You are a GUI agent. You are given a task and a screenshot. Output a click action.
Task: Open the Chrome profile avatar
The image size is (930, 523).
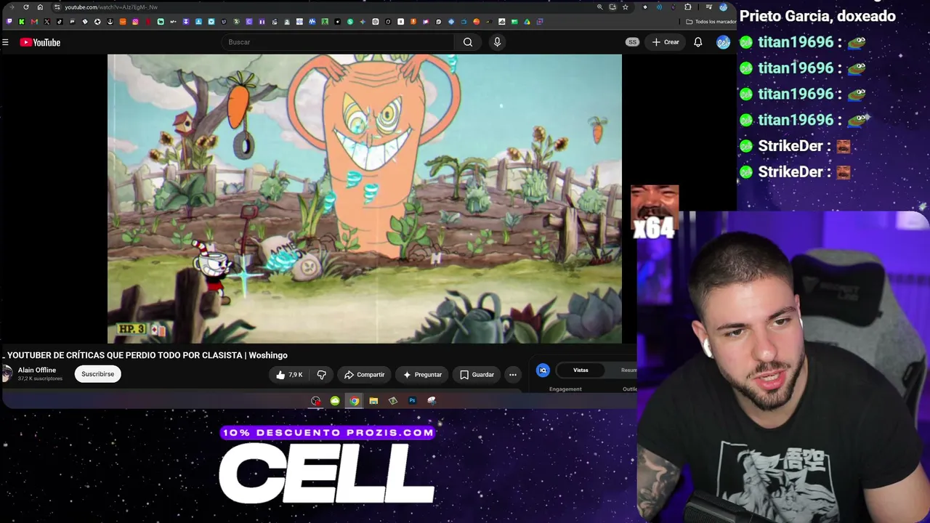(x=723, y=7)
